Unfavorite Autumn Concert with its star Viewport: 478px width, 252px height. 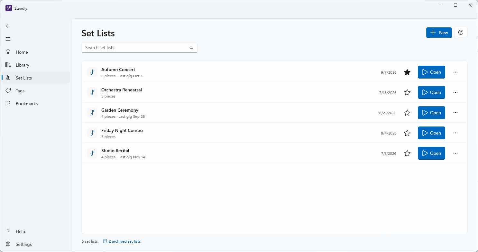(x=407, y=72)
